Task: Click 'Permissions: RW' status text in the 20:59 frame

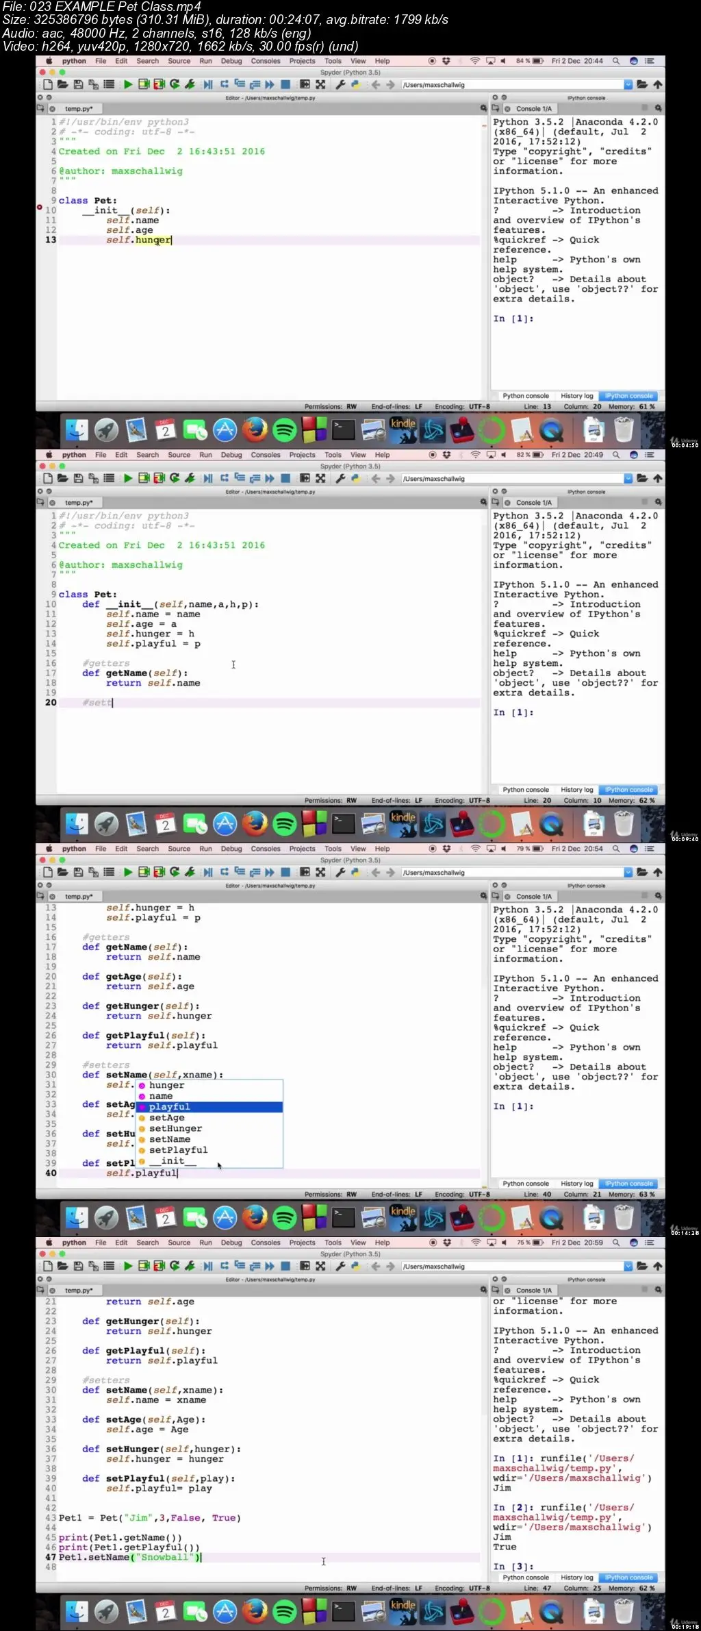Action: coord(331,1589)
